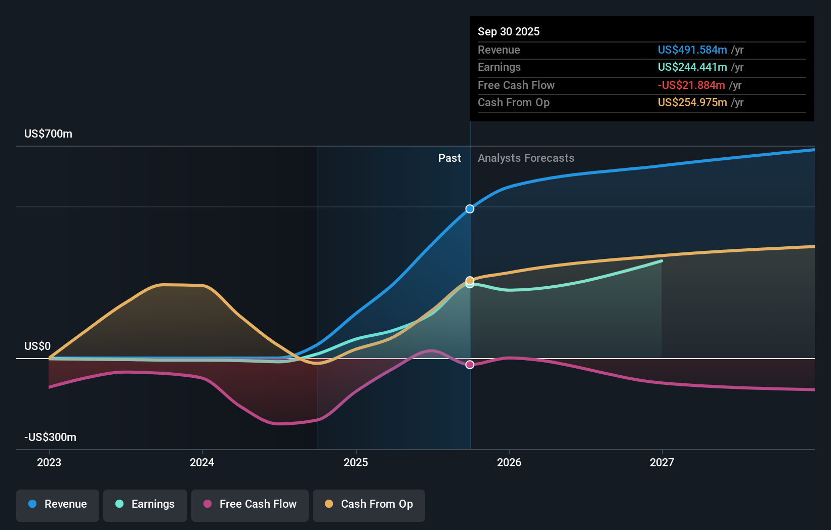Click the pink Free Cash Flow chart marker
The width and height of the screenshot is (831, 530).
470,364
